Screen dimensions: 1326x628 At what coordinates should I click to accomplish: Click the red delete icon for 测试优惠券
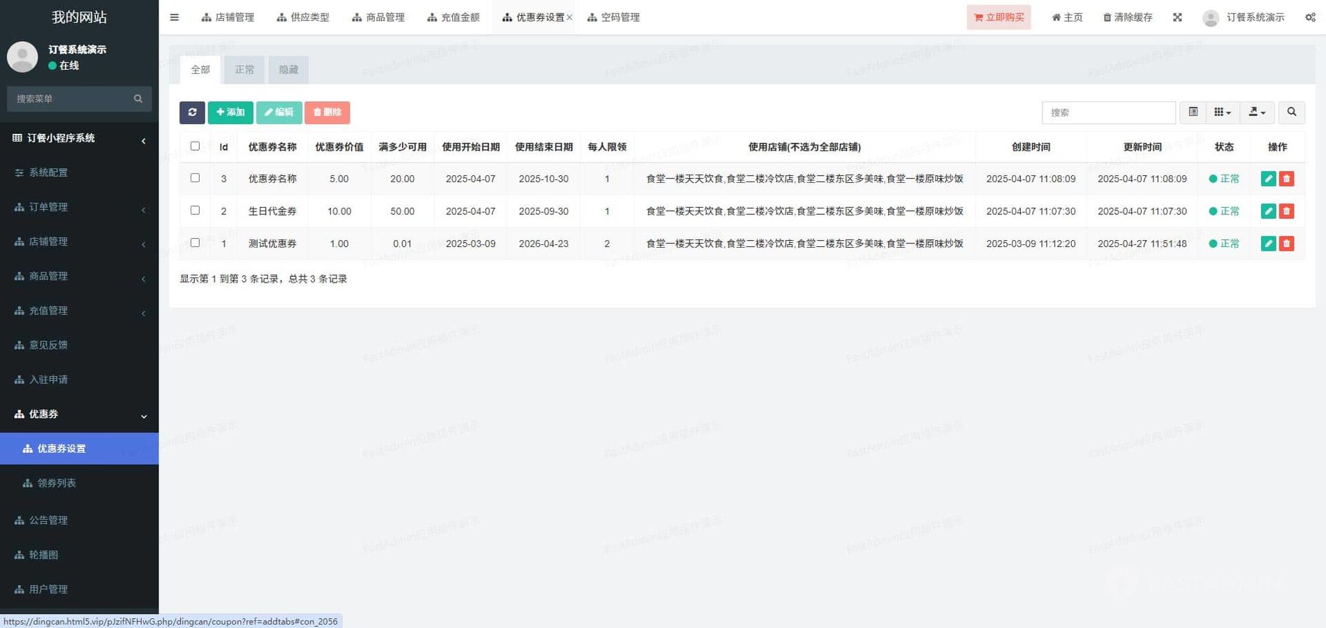pyautogui.click(x=1286, y=244)
